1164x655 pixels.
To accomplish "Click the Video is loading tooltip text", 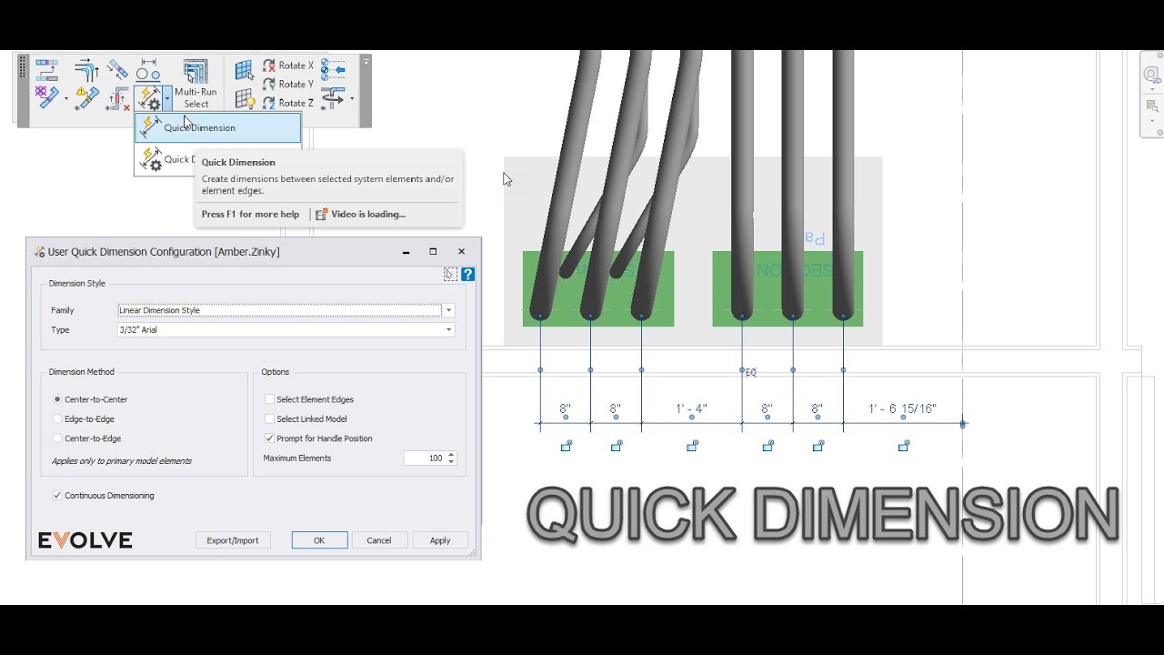I will pyautogui.click(x=368, y=215).
